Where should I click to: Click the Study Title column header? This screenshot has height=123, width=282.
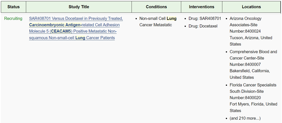[x=79, y=7]
